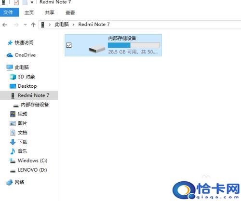
Task: Click the phone icon in address bar
Action: (42, 25)
